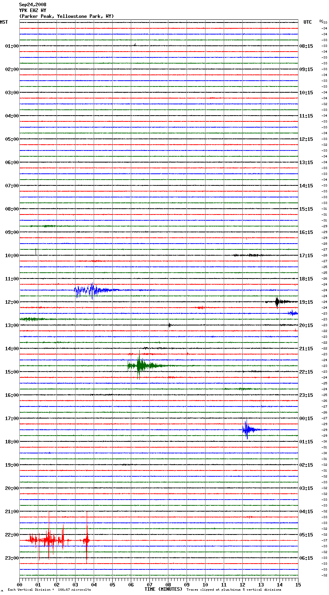Click the 19:15 UTC time label
The image size is (329, 595).
pos(306,302)
